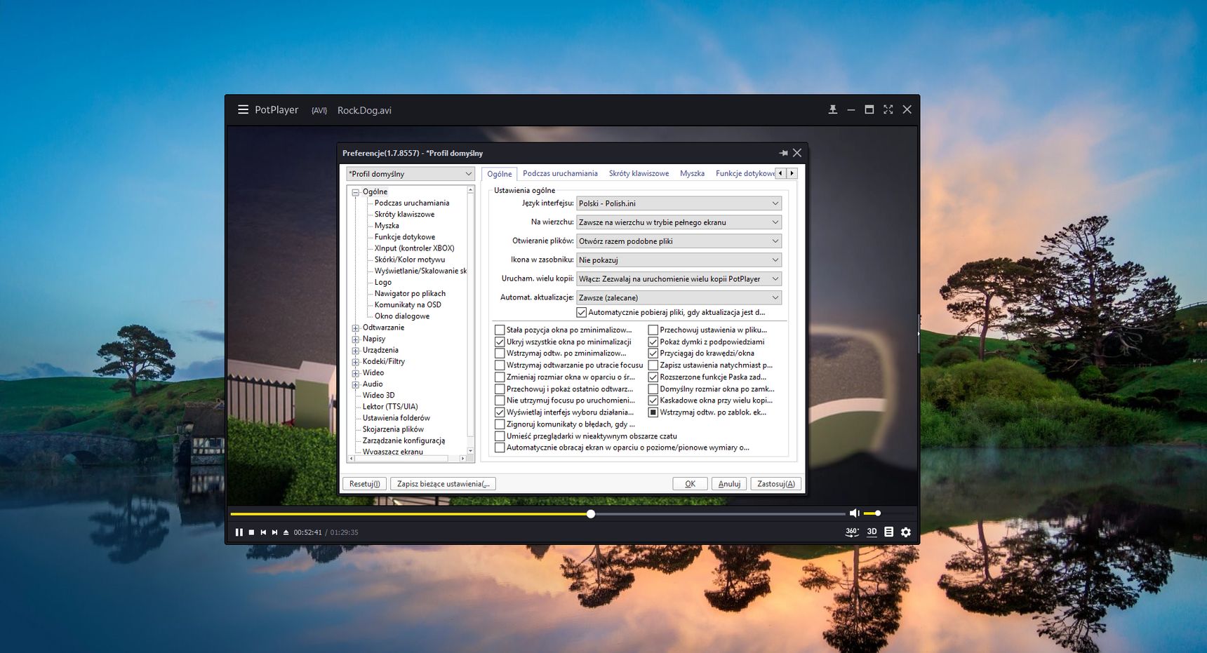Uncheck Pokaż dymki z podpowiedziami
Screen dimensions: 1207x653
pos(653,342)
